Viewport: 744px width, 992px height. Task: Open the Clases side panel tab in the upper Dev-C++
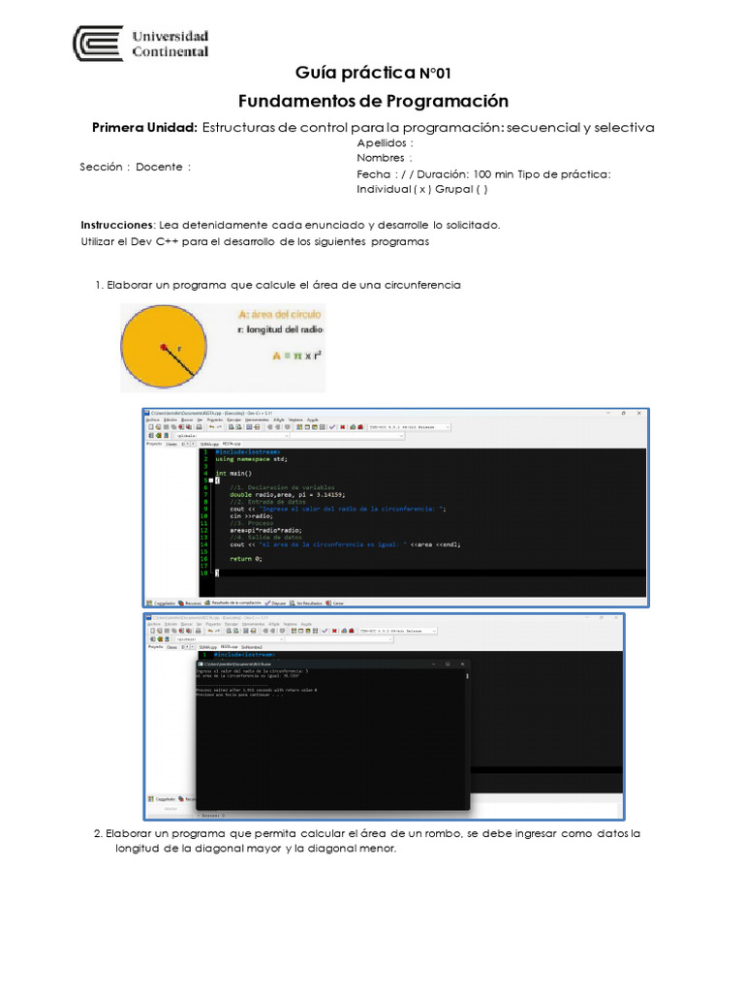(170, 444)
